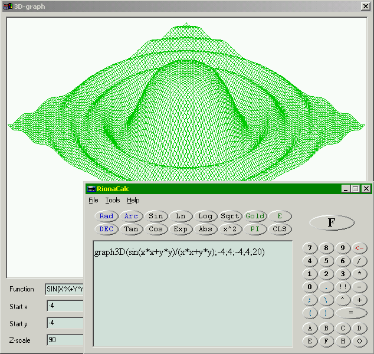
Task: Click the close parenthesis key
Action: (326, 313)
